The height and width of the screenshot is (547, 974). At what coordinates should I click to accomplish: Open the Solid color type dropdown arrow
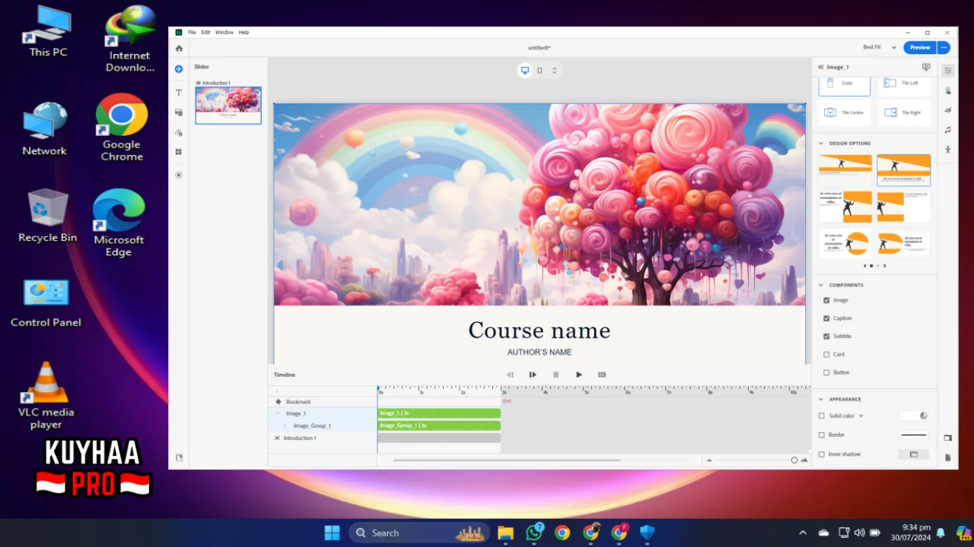coord(861,416)
